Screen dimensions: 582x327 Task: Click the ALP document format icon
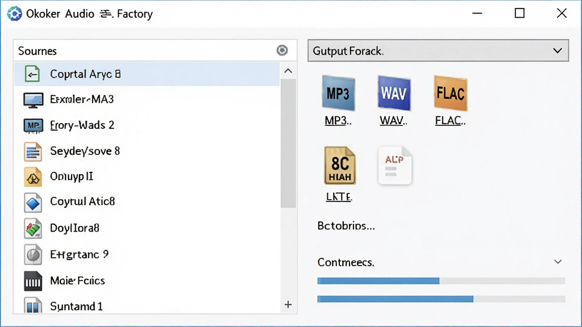tap(394, 165)
